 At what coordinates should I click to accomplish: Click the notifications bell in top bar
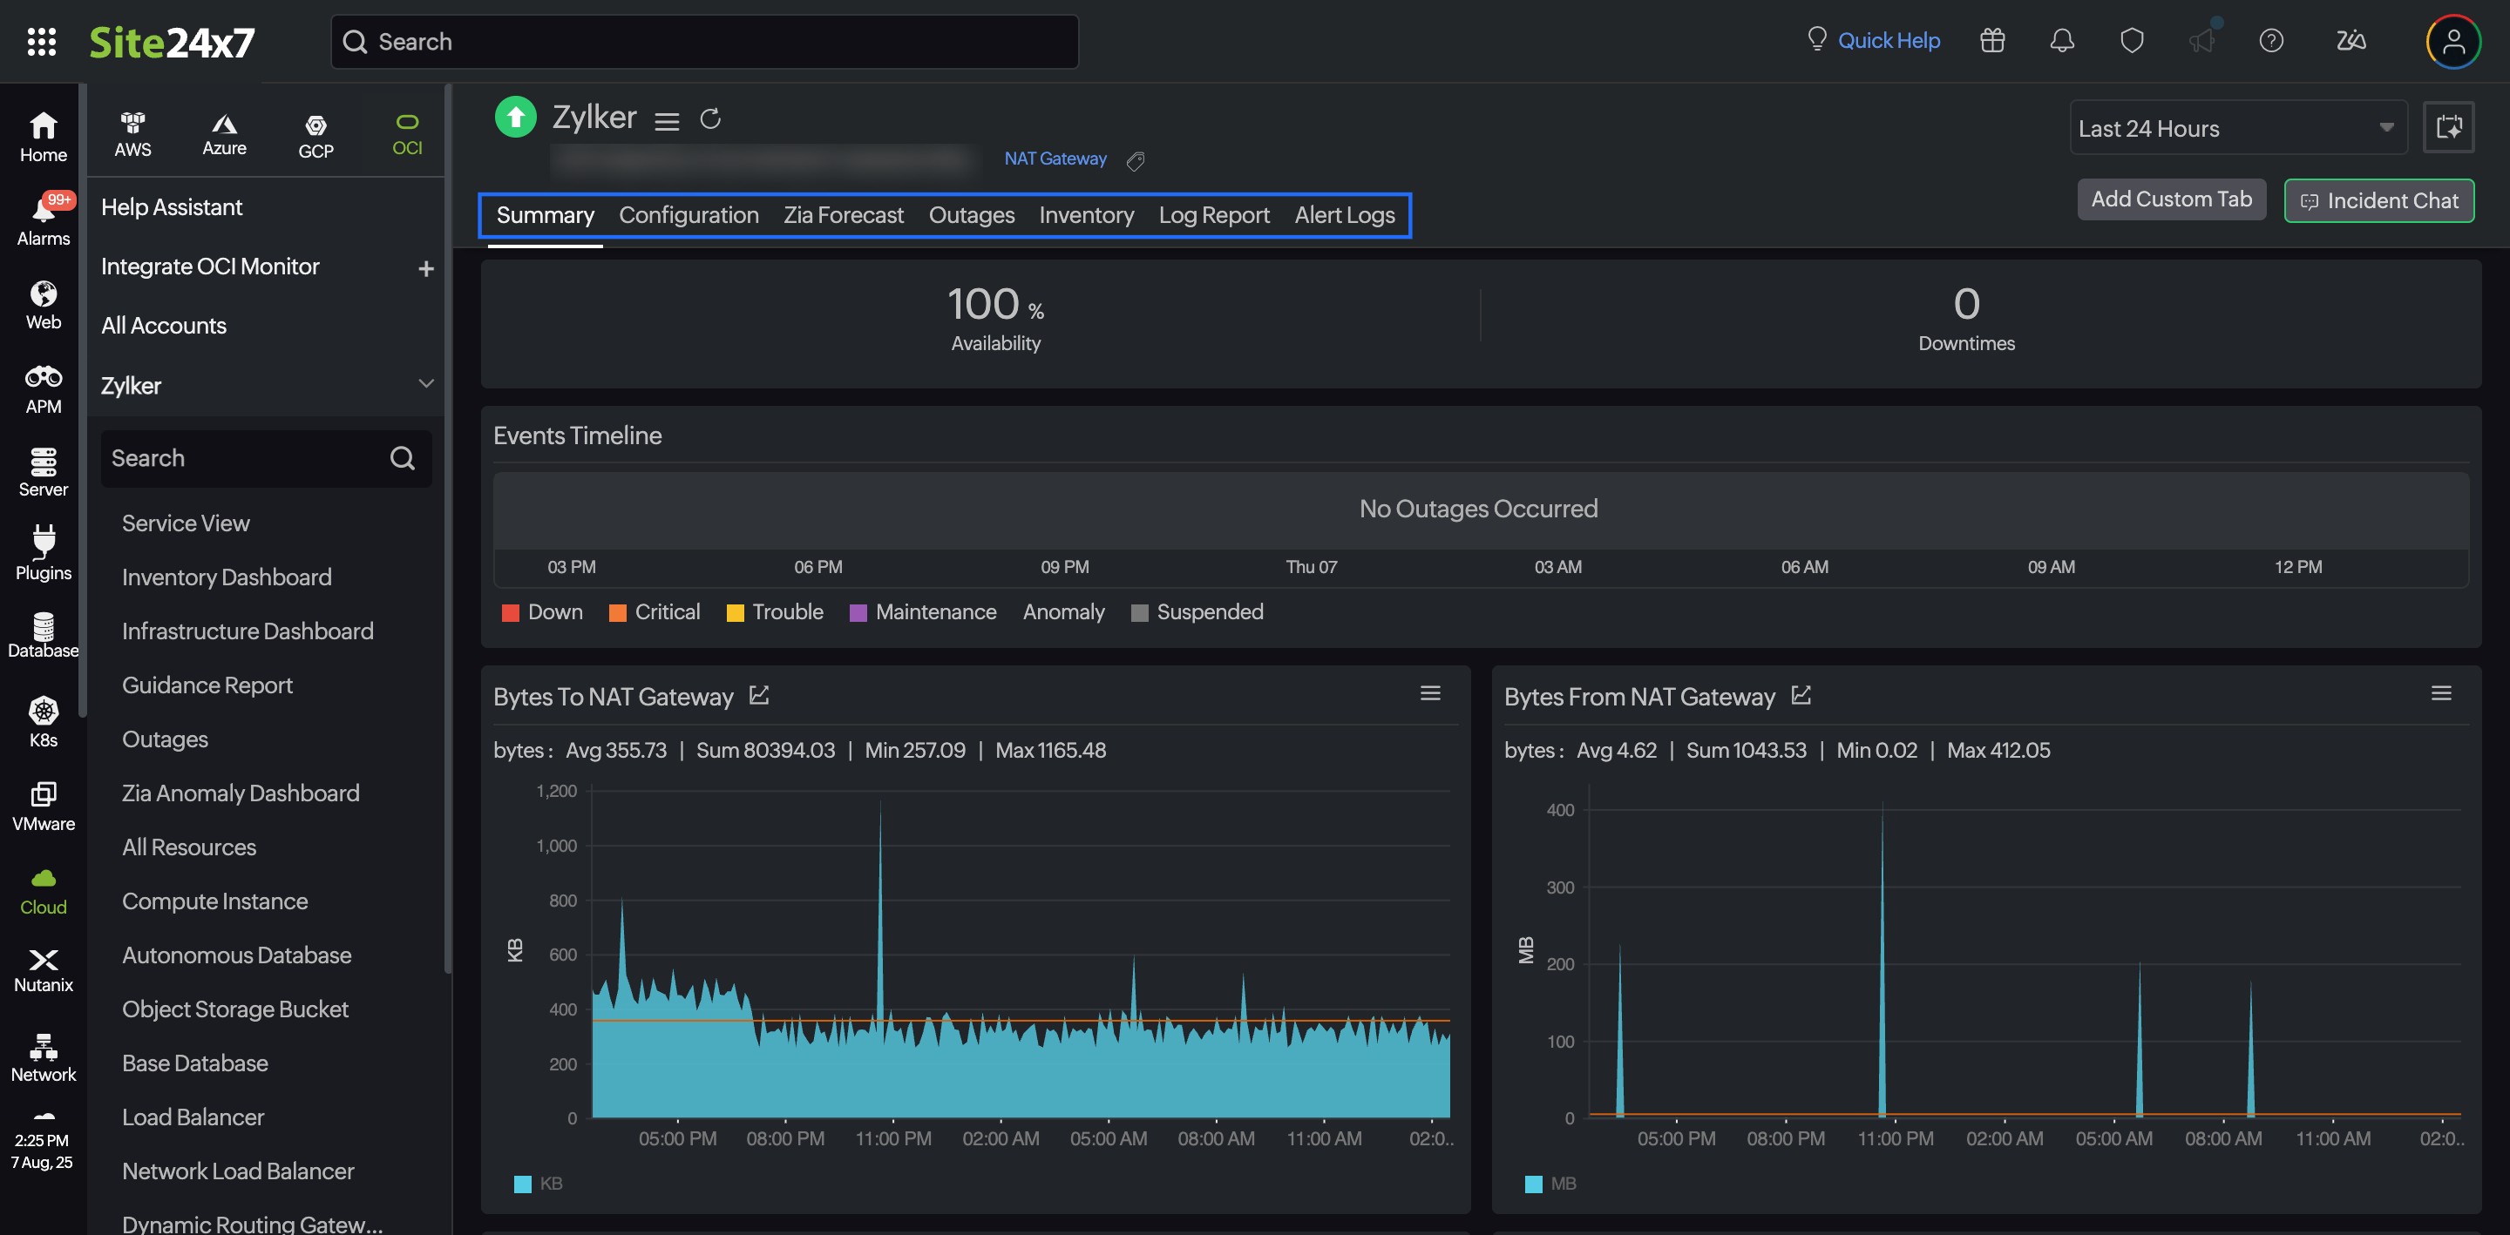(2062, 41)
